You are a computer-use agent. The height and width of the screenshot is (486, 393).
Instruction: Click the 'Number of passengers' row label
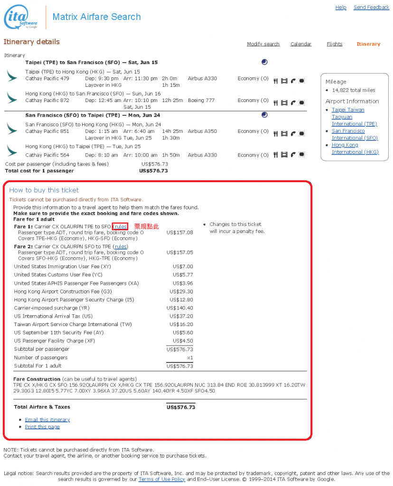41,357
